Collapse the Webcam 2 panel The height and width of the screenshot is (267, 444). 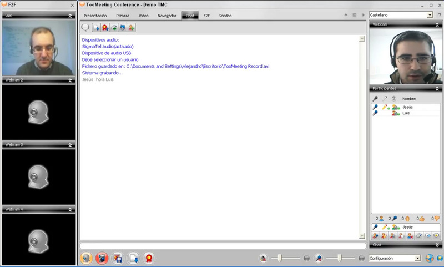pos(70,80)
